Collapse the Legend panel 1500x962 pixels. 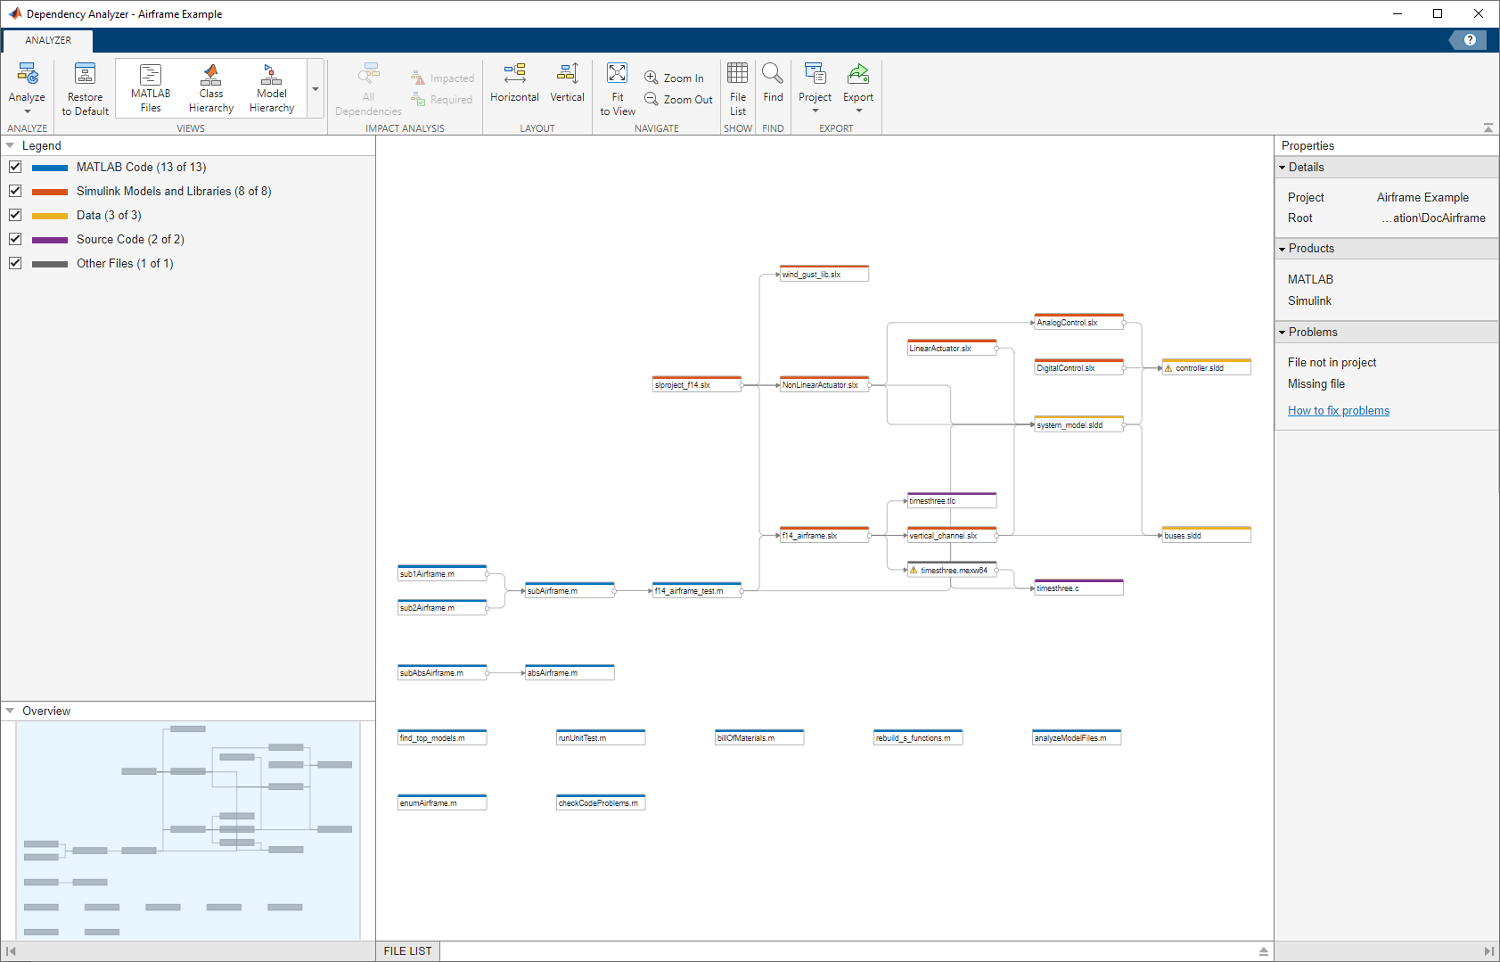click(x=11, y=145)
